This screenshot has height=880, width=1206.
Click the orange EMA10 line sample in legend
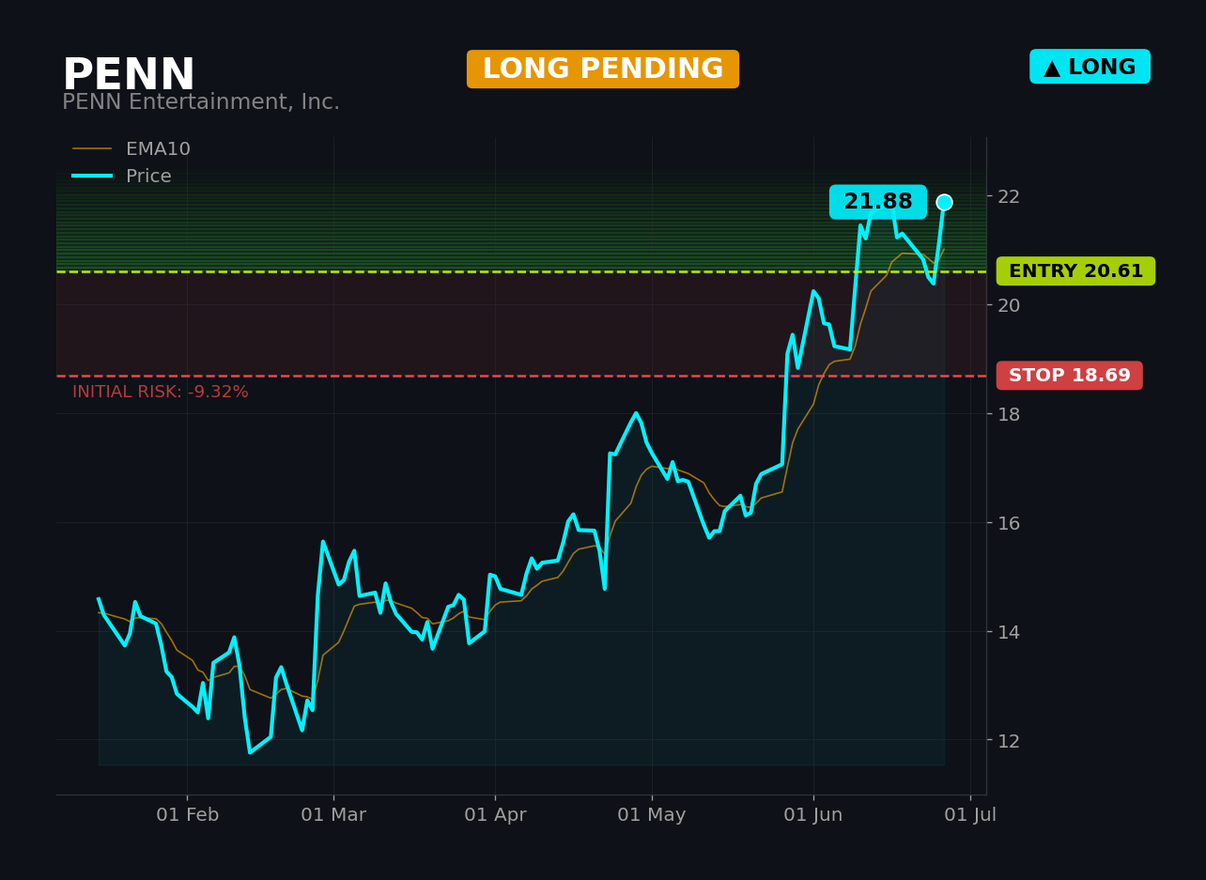92,149
